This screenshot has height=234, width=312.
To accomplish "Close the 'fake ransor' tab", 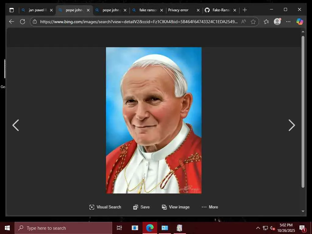I will click(x=161, y=10).
